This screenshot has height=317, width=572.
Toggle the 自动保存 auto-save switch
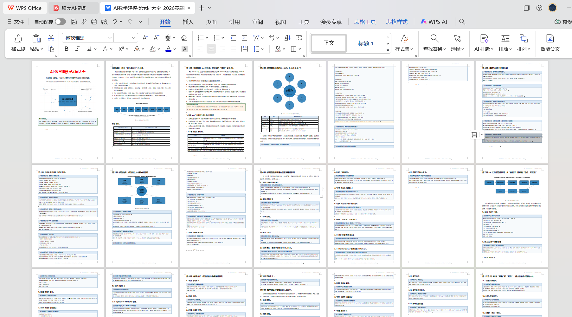point(60,22)
